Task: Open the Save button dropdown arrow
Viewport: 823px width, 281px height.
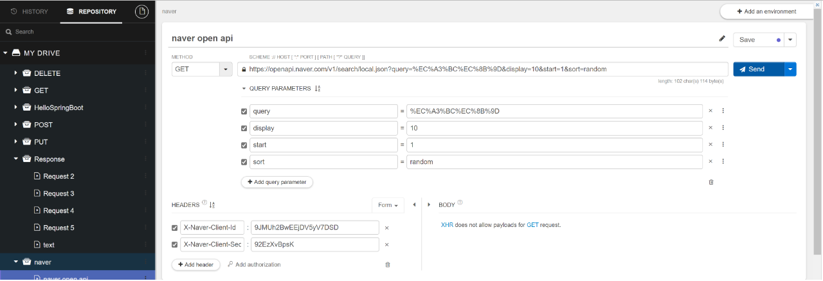Action: (x=790, y=40)
